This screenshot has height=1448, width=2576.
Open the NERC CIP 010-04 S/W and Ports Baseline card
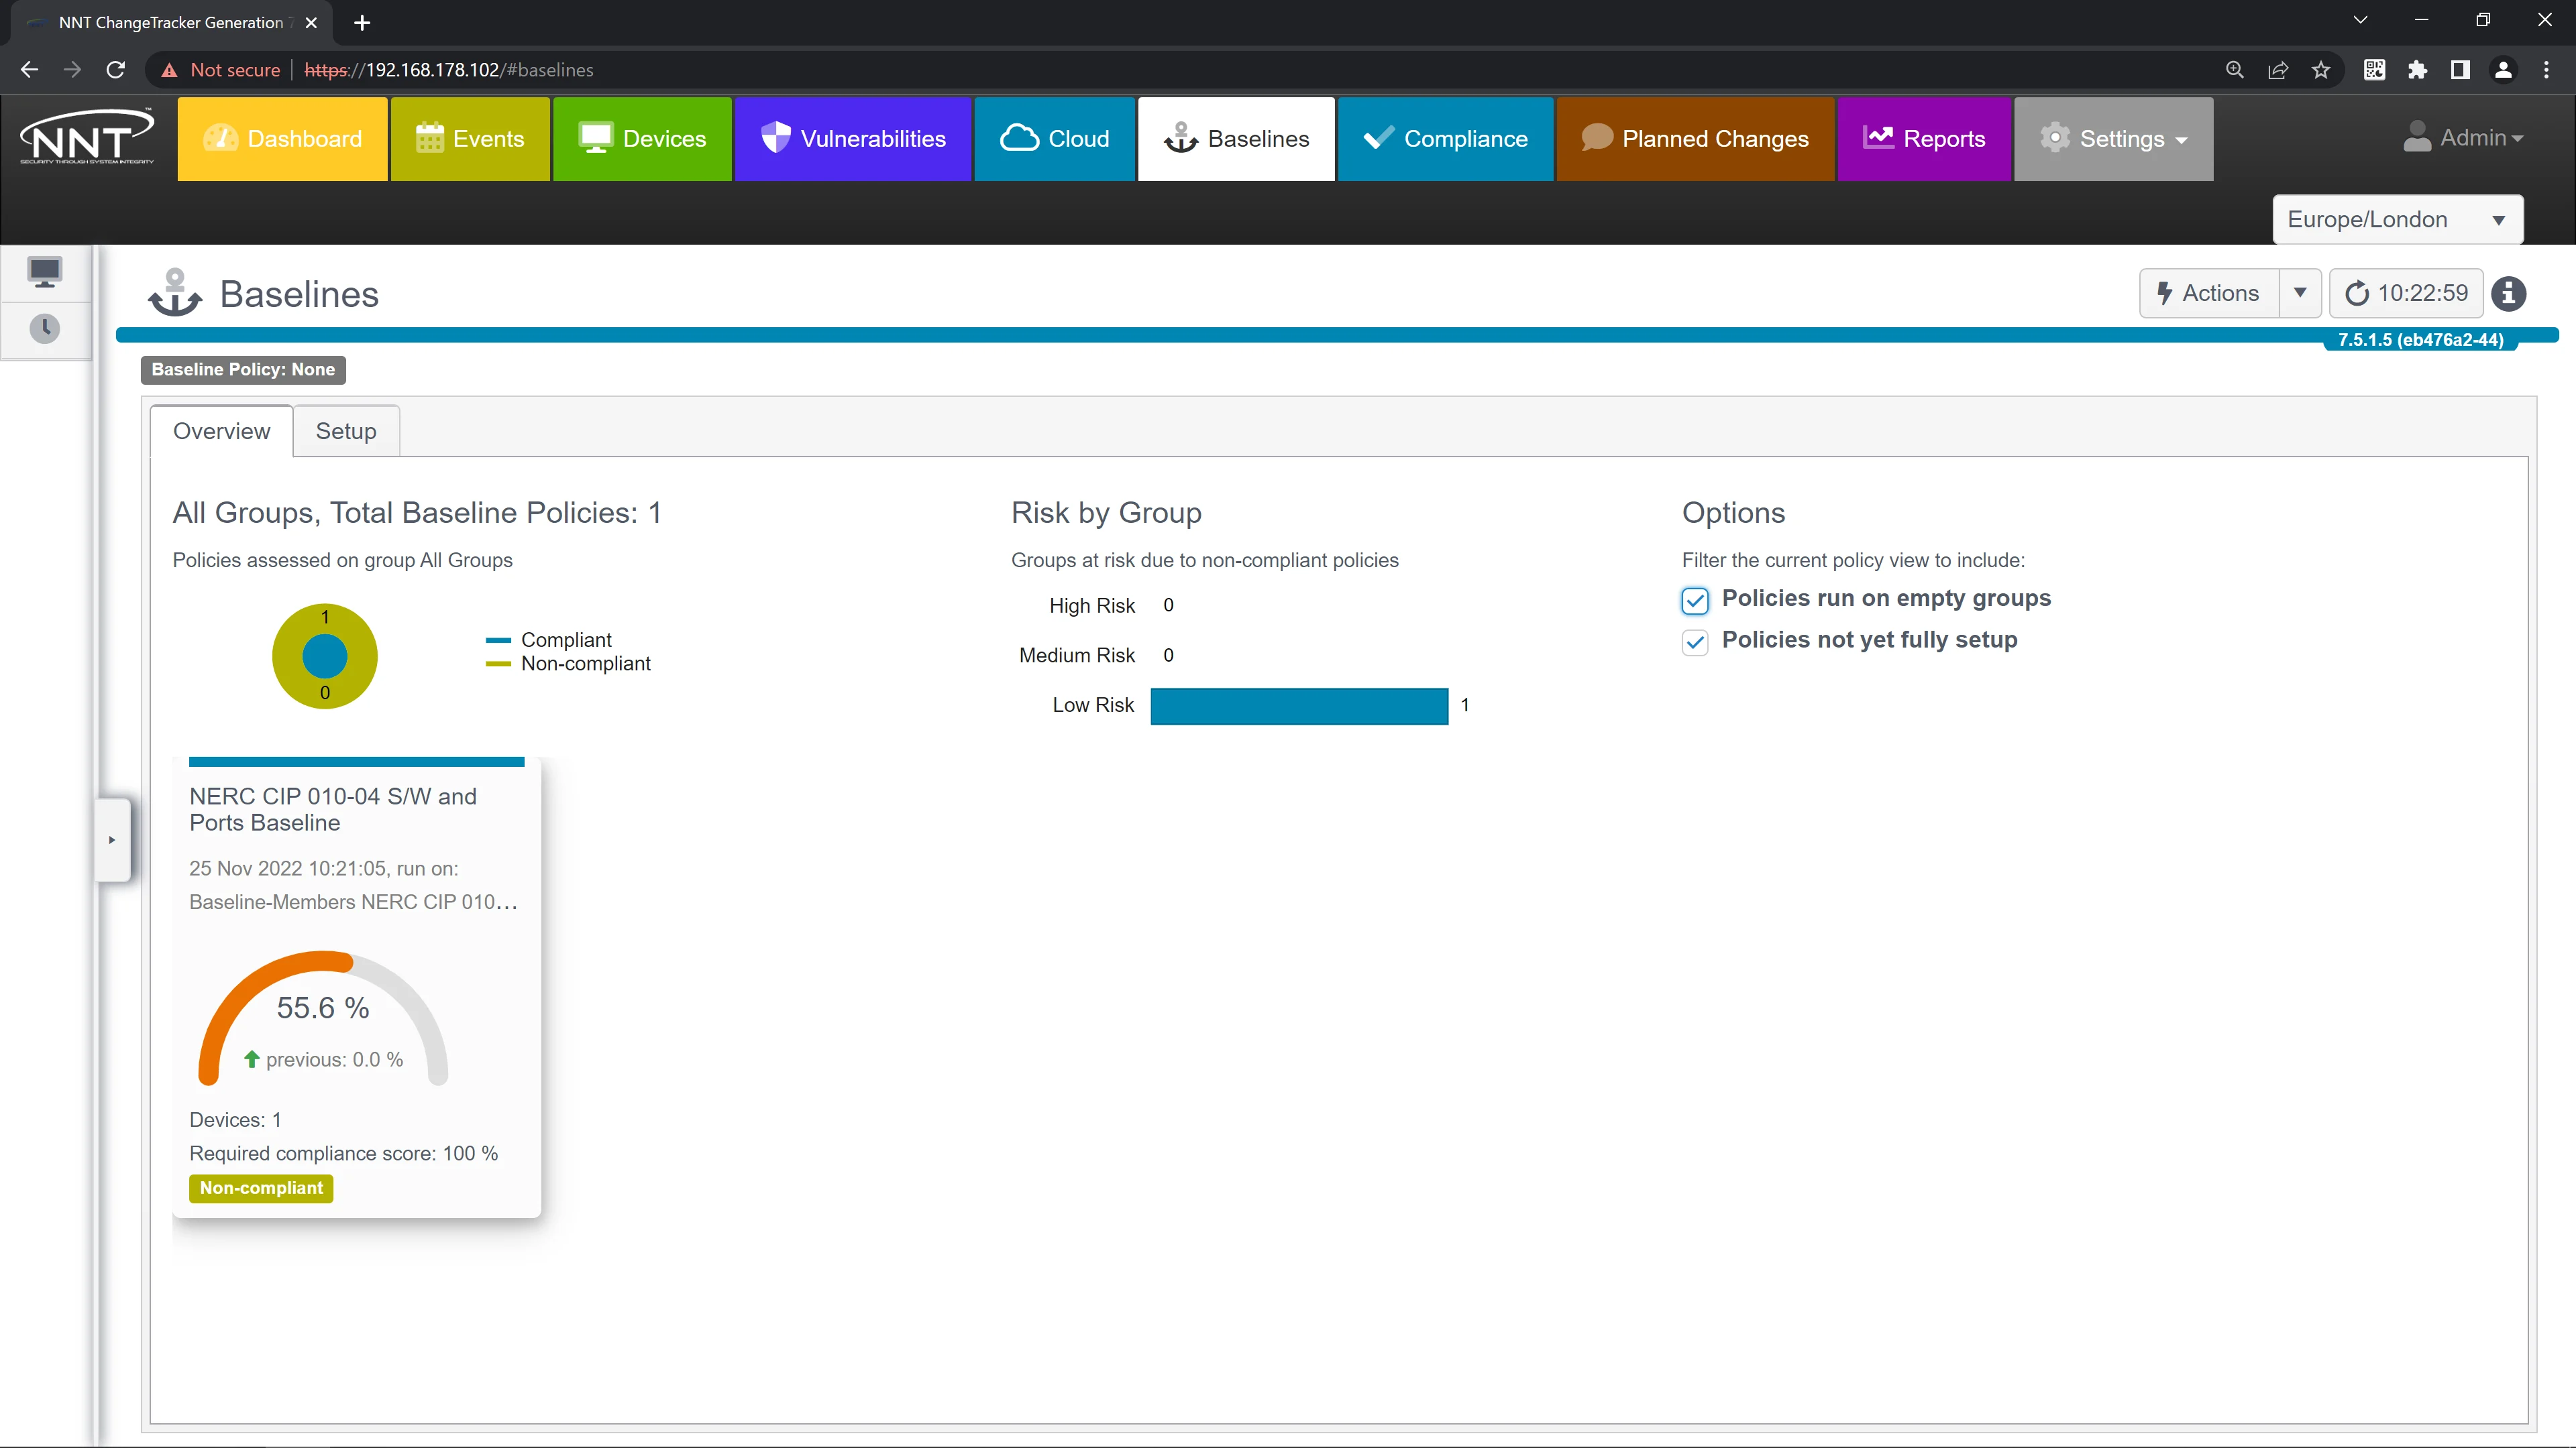[x=356, y=987]
